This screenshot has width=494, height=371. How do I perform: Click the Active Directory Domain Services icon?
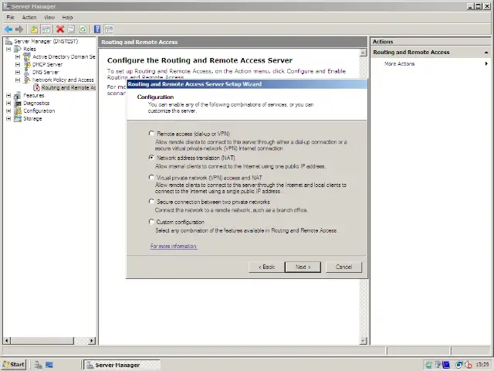[28, 56]
